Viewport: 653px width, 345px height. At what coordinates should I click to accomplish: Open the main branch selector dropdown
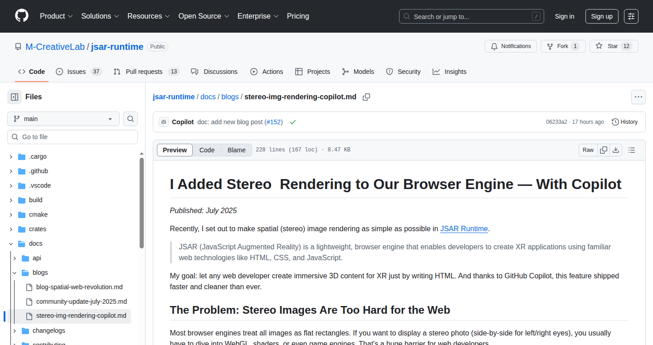point(63,119)
